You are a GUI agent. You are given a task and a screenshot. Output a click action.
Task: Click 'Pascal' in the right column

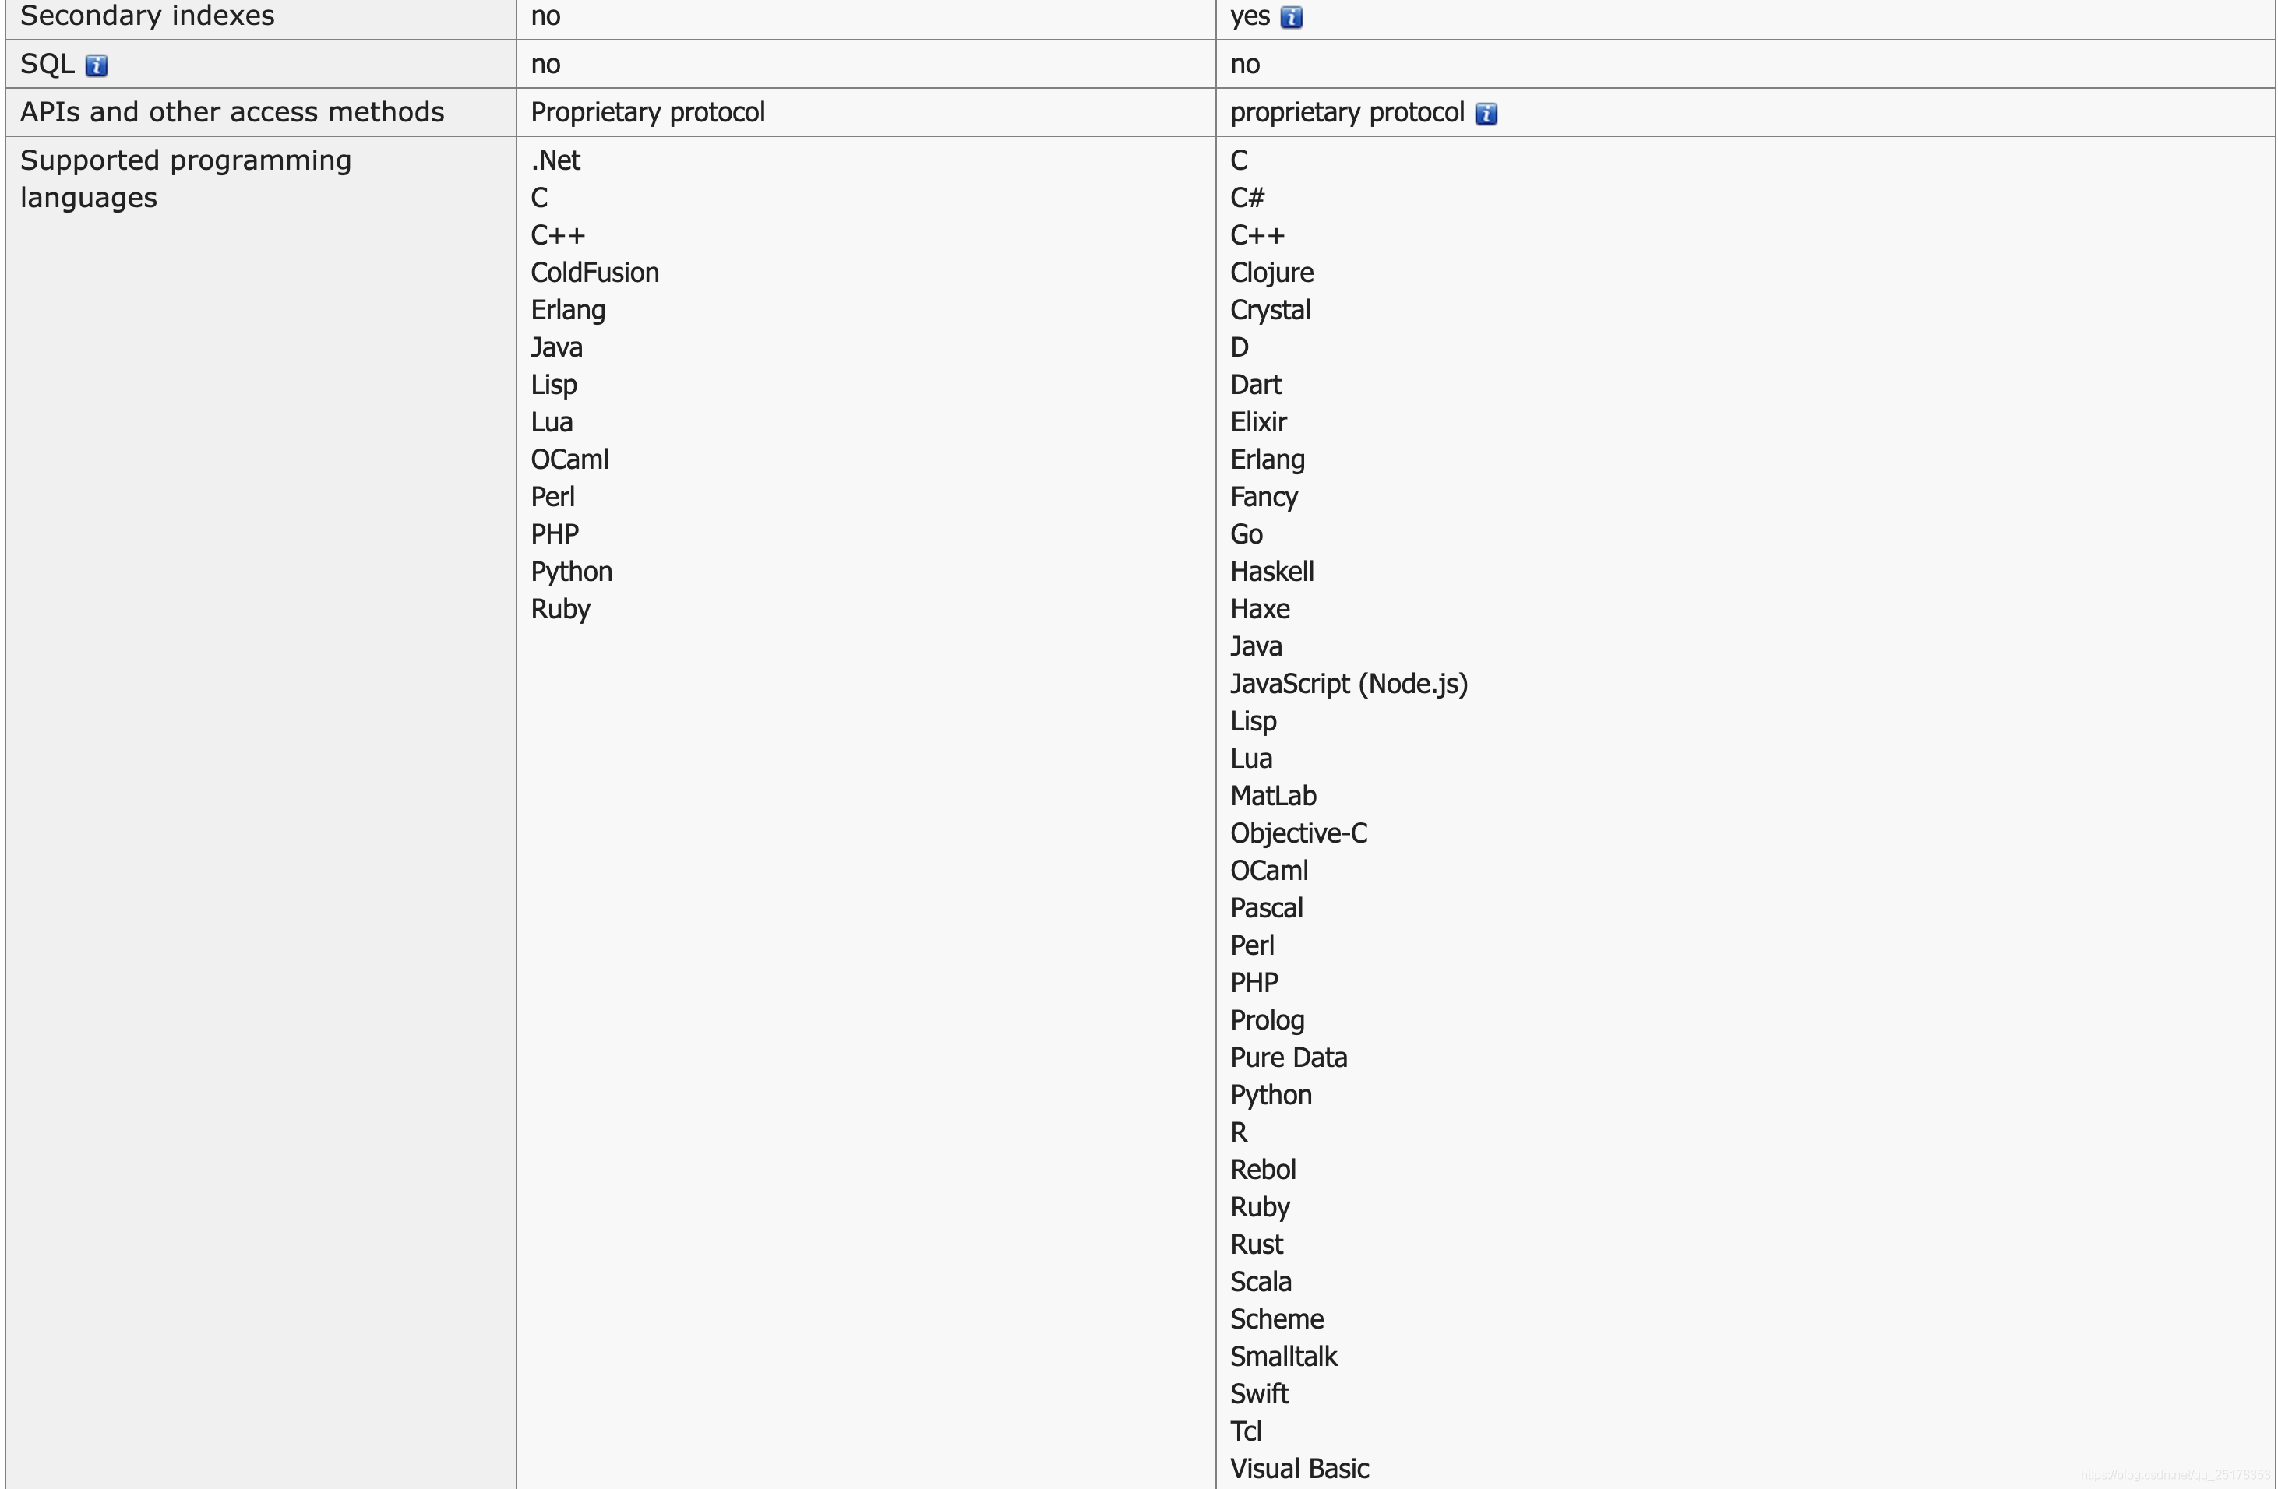1268,908
